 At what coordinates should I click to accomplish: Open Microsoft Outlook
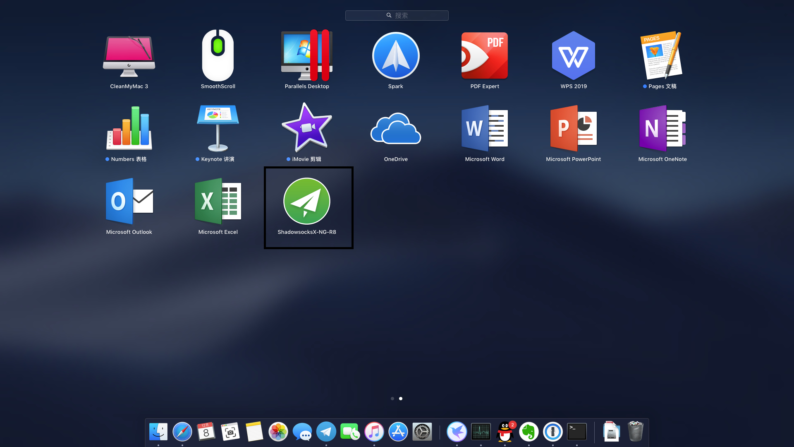[x=129, y=202]
